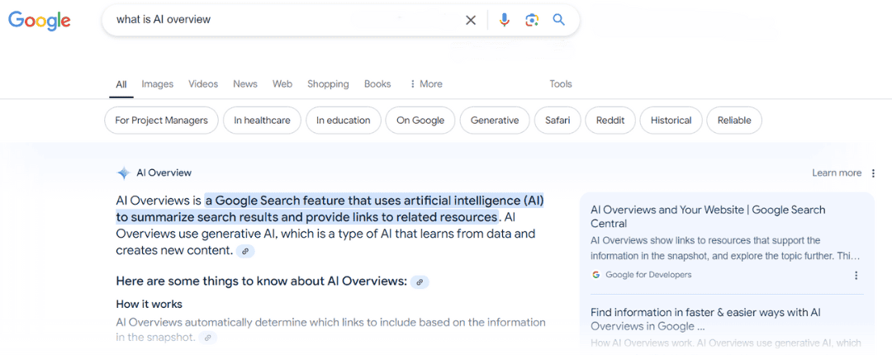Screen dimensions: 892x355
Task: Apply the 'Reliable' filter chip
Action: (734, 121)
